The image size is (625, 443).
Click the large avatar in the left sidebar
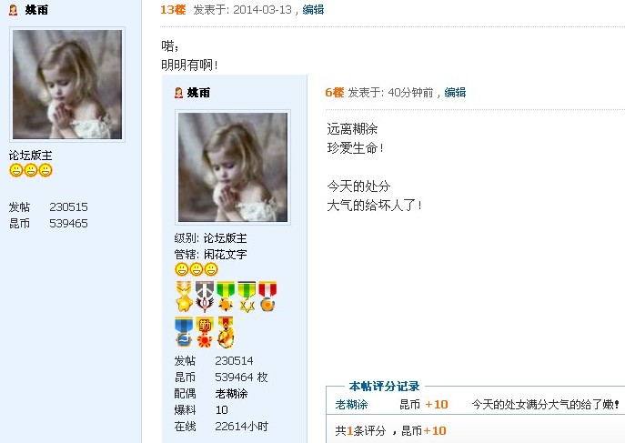point(67,85)
